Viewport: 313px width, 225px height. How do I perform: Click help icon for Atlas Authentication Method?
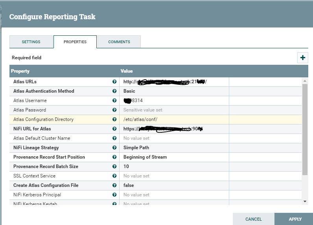tap(114, 91)
